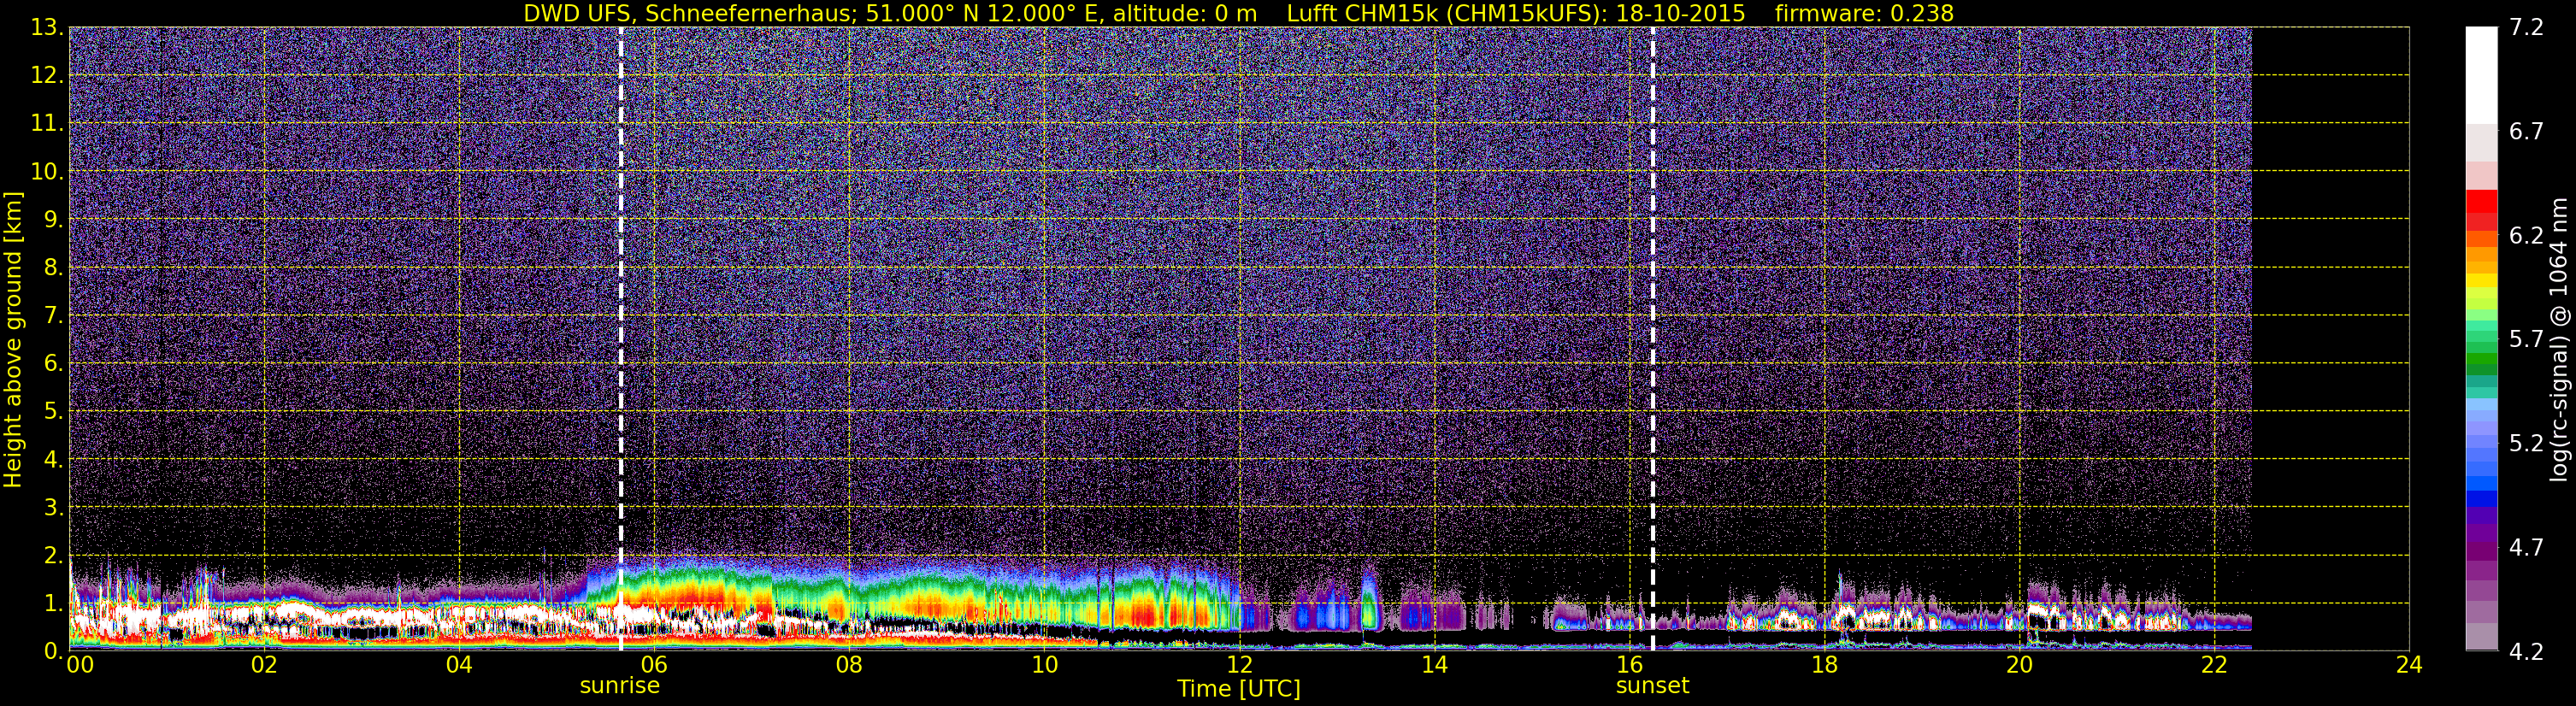
Task: Click the white dashed sunrise marker line
Action: (621, 339)
